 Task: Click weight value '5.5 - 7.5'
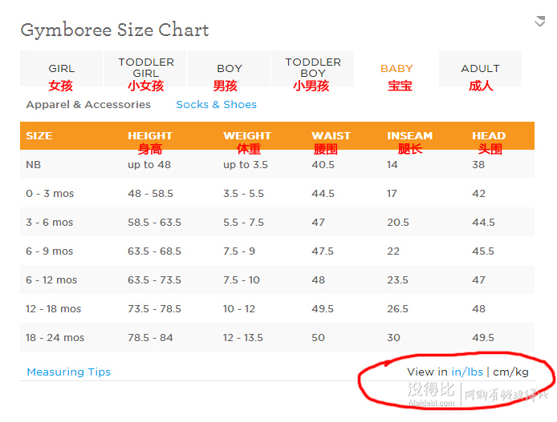click(x=243, y=222)
